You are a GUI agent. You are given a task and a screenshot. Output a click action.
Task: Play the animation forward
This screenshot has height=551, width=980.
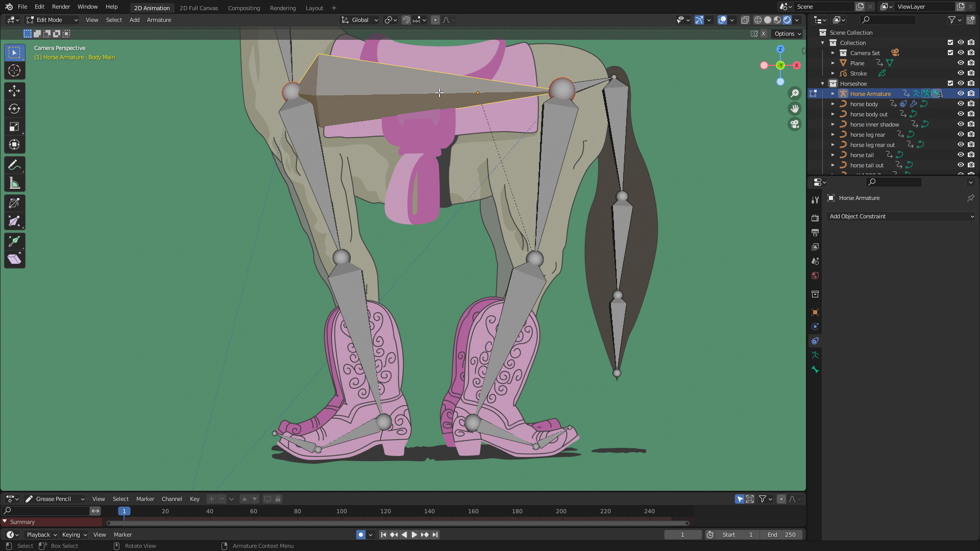click(x=414, y=535)
